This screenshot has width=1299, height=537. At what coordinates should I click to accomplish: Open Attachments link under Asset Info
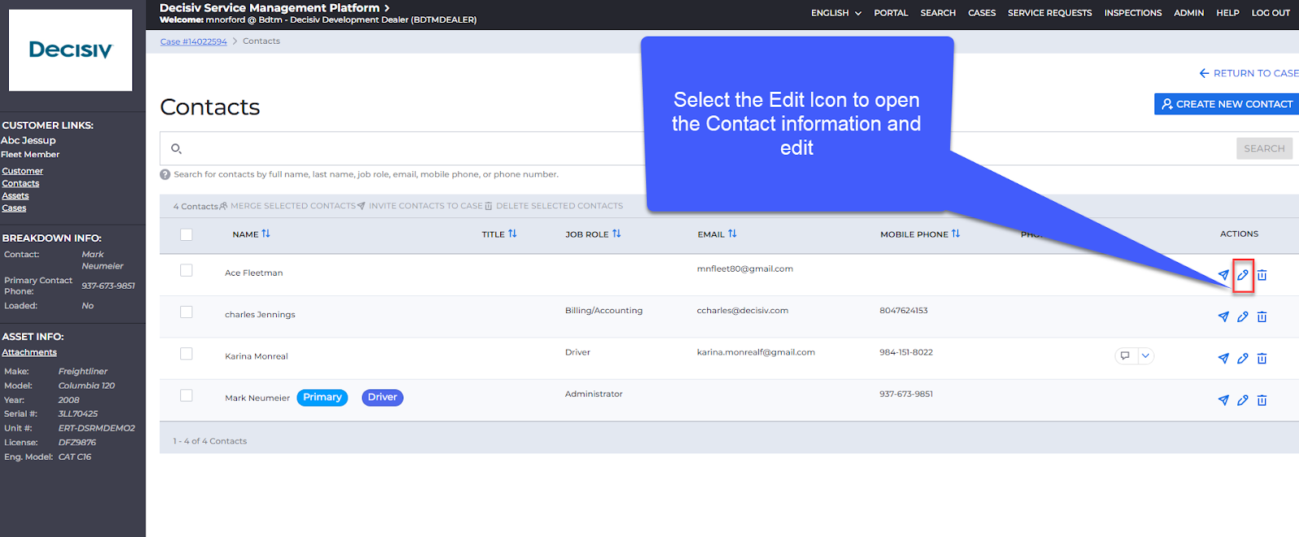coord(29,352)
